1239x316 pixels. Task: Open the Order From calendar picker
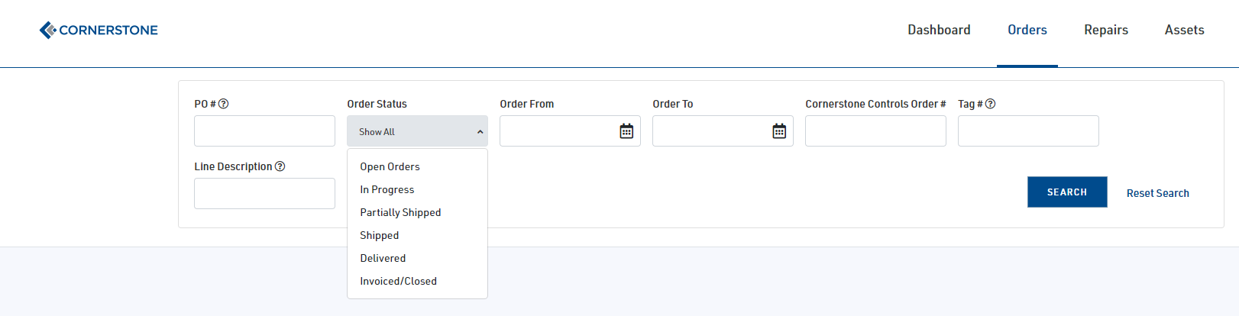coord(626,131)
